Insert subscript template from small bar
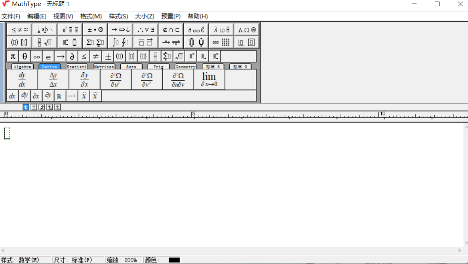The width and height of the screenshot is (468, 264). [x=203, y=56]
